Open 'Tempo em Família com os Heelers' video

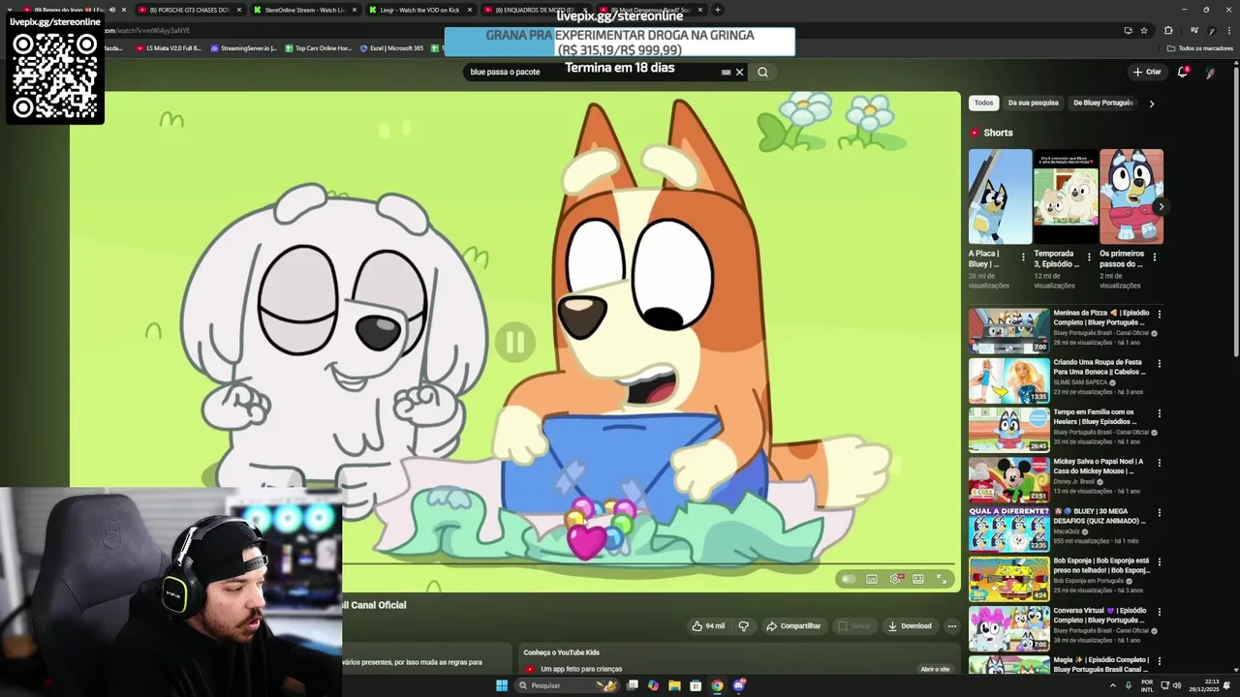[x=1008, y=430]
